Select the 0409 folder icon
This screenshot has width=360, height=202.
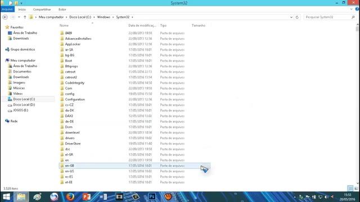point(62,33)
